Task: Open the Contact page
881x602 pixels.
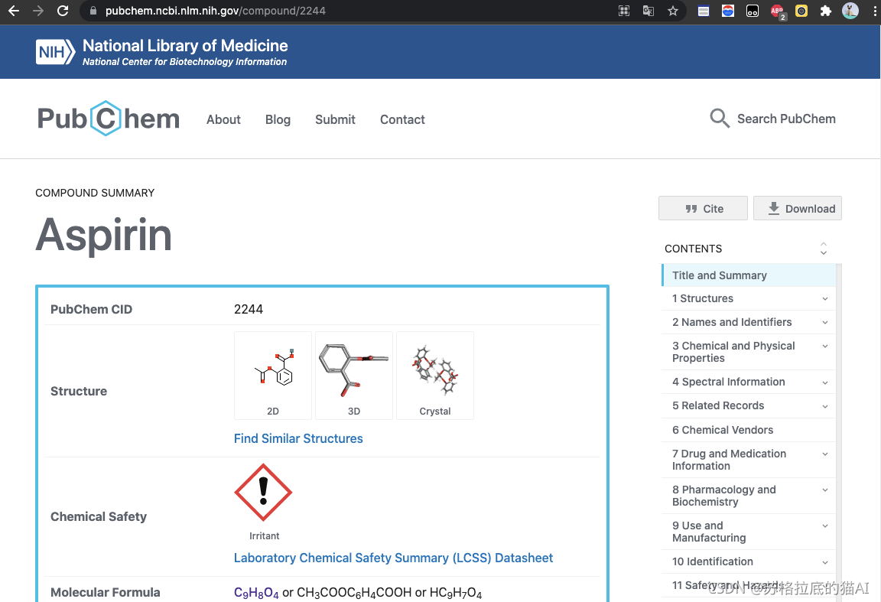Action: click(x=402, y=120)
